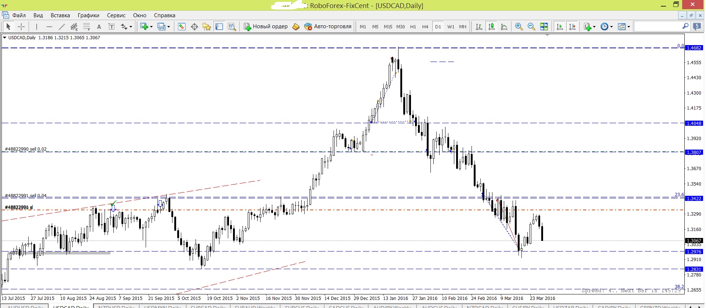Select the Cursor arrow tool
706x308 pixels.
point(8,26)
